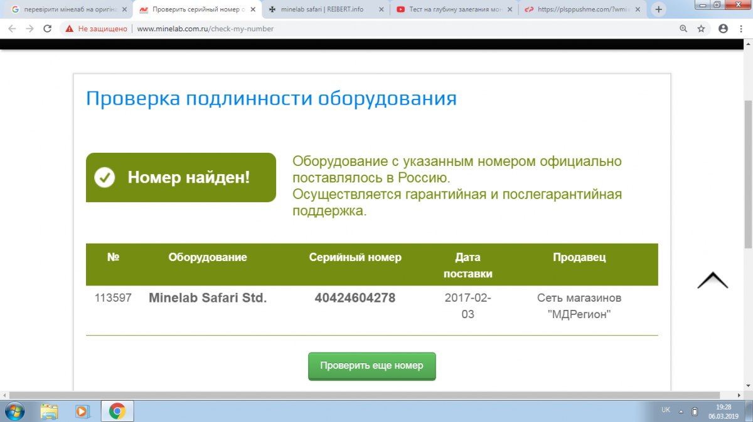The image size is (753, 422).
Task: Click the seller 'Сеть магазинов МДРегион'
Action: [579, 306]
